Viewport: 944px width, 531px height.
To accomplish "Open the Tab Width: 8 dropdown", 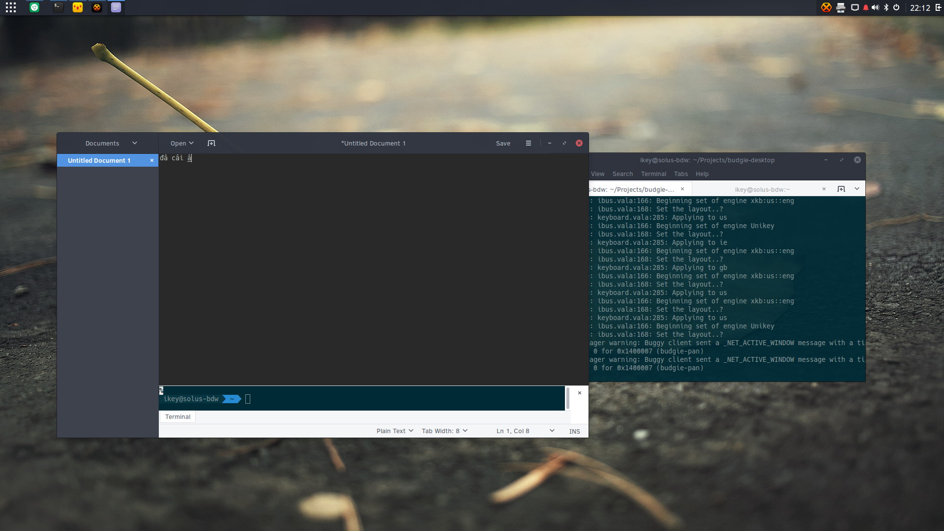I will [x=444, y=431].
